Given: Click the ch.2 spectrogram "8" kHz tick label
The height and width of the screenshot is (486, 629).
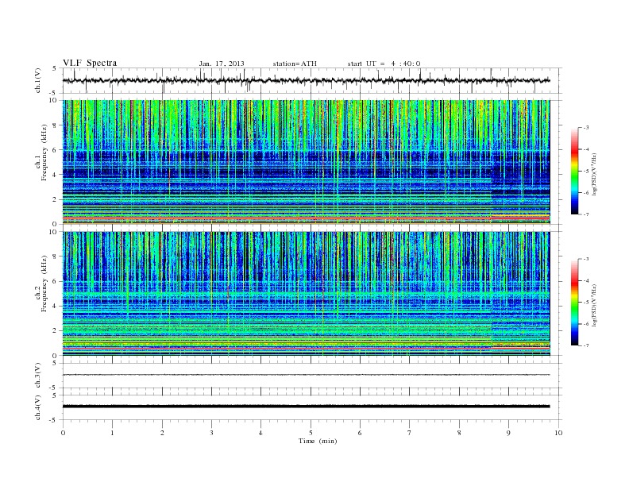Looking at the screenshot, I should 55,256.
